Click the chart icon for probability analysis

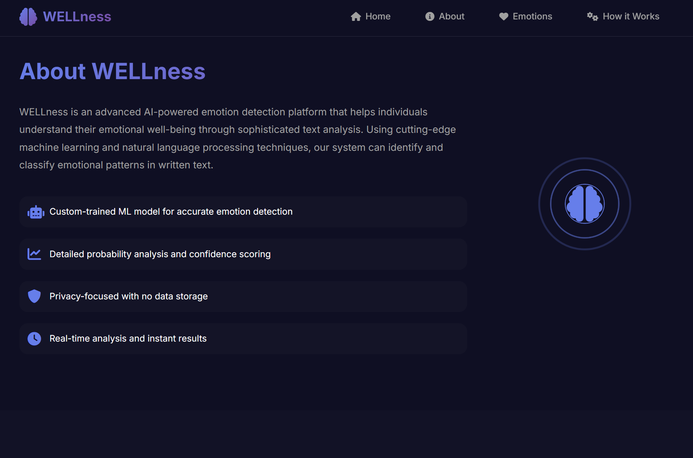[34, 254]
